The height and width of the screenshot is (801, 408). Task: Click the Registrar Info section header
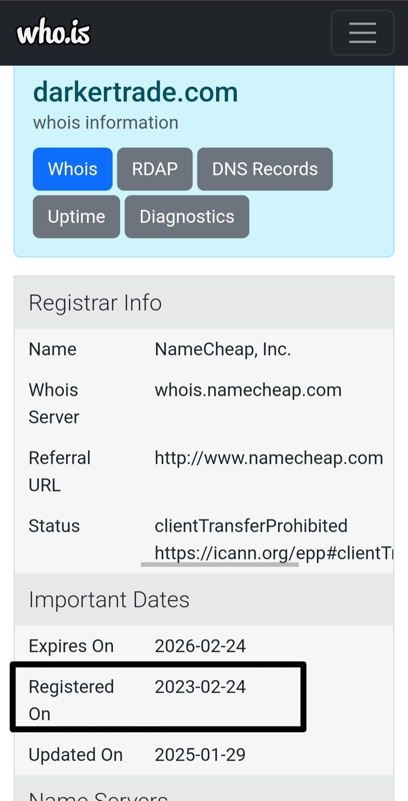point(204,303)
